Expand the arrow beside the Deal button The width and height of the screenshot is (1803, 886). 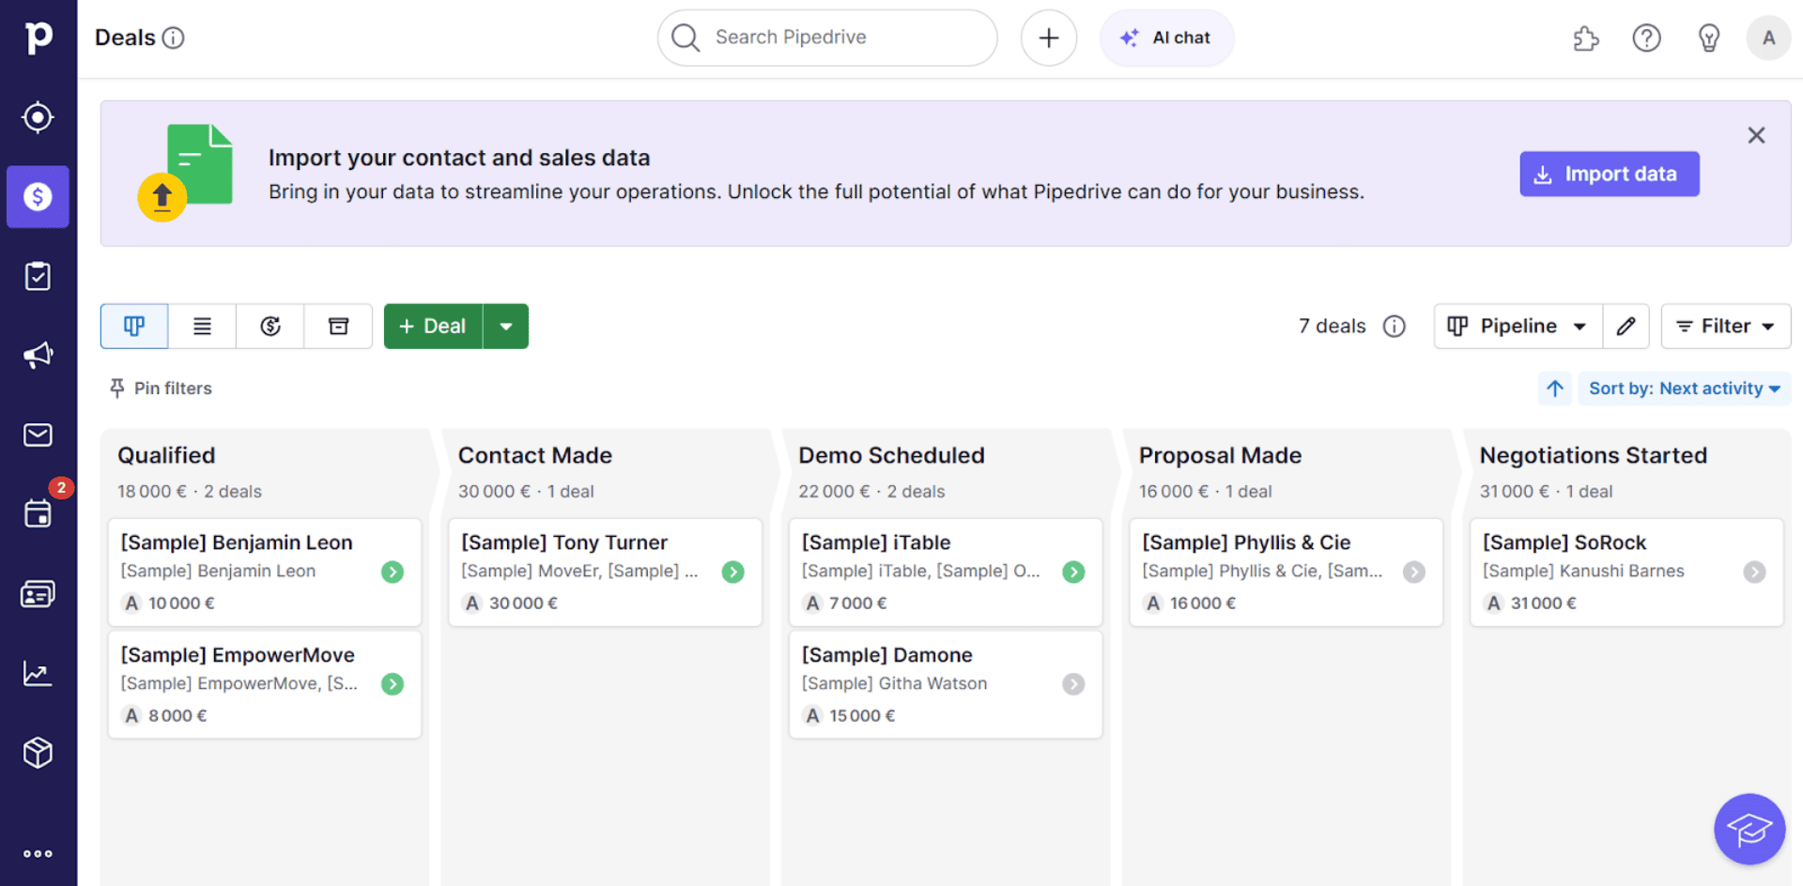click(x=506, y=326)
